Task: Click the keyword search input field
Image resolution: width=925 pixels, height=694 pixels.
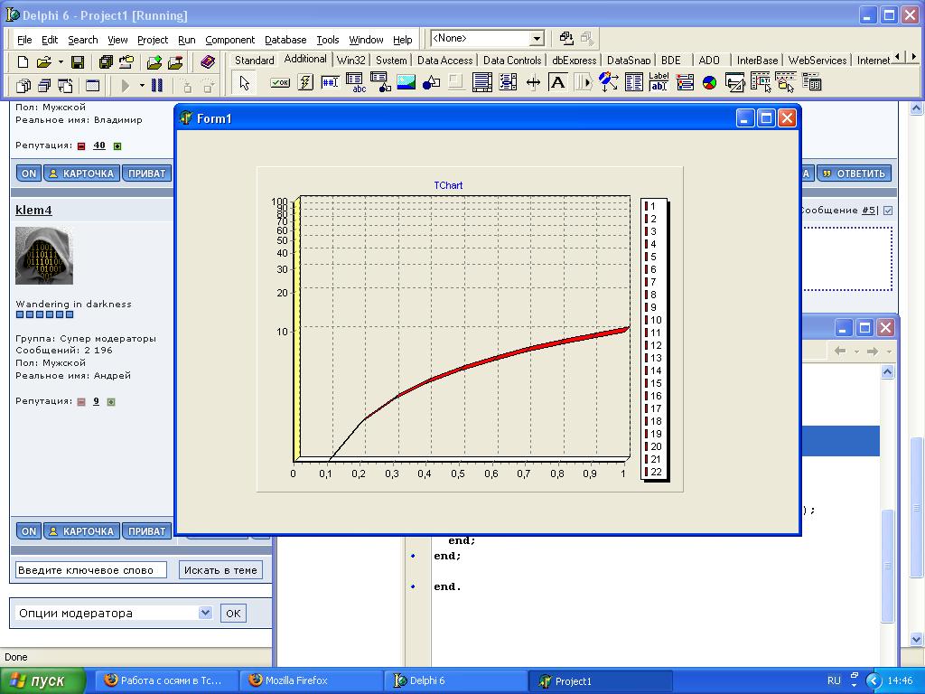Action: 91,570
